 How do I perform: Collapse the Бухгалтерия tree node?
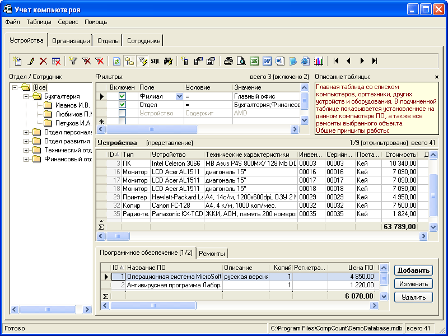(x=26, y=96)
